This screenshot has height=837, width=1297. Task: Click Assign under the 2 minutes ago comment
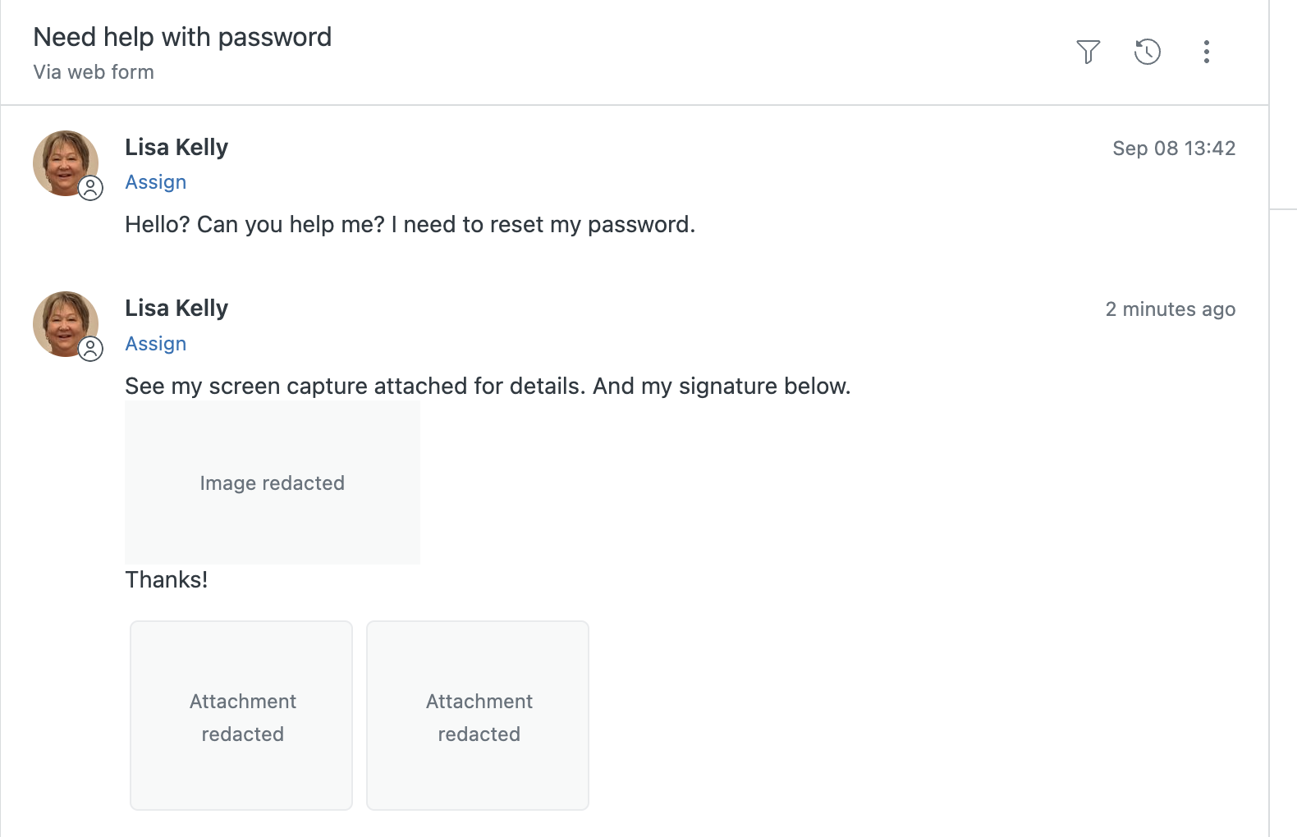coord(156,344)
